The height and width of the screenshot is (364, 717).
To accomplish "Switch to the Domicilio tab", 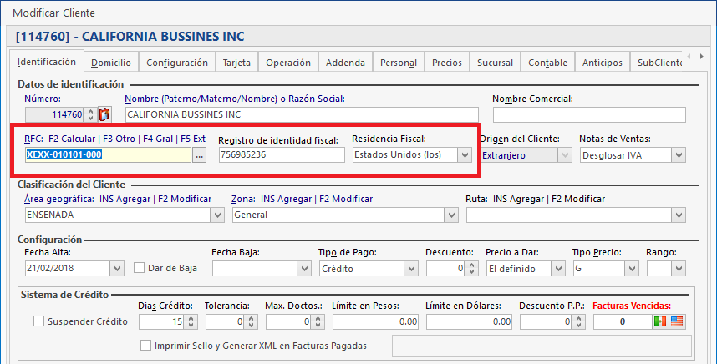I will pos(110,63).
